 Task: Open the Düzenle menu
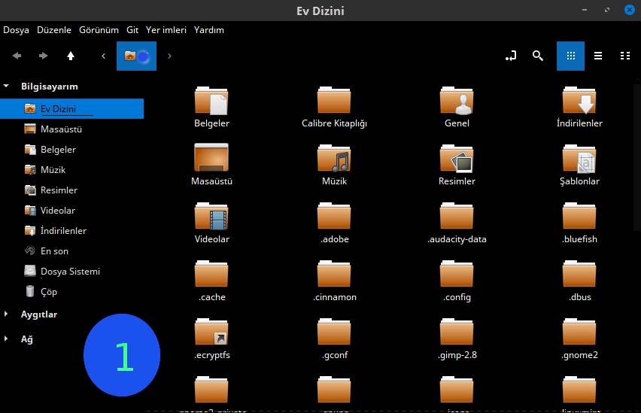[54, 30]
